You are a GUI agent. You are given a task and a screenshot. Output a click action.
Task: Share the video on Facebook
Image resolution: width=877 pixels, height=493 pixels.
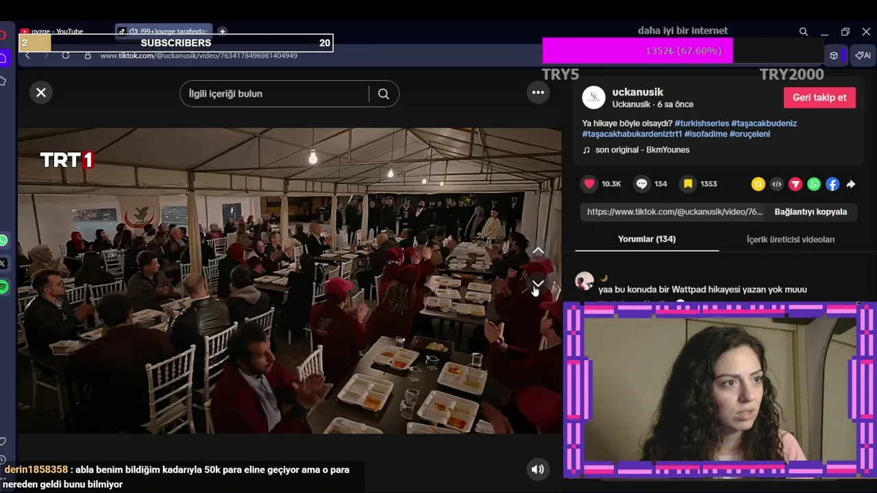(832, 184)
